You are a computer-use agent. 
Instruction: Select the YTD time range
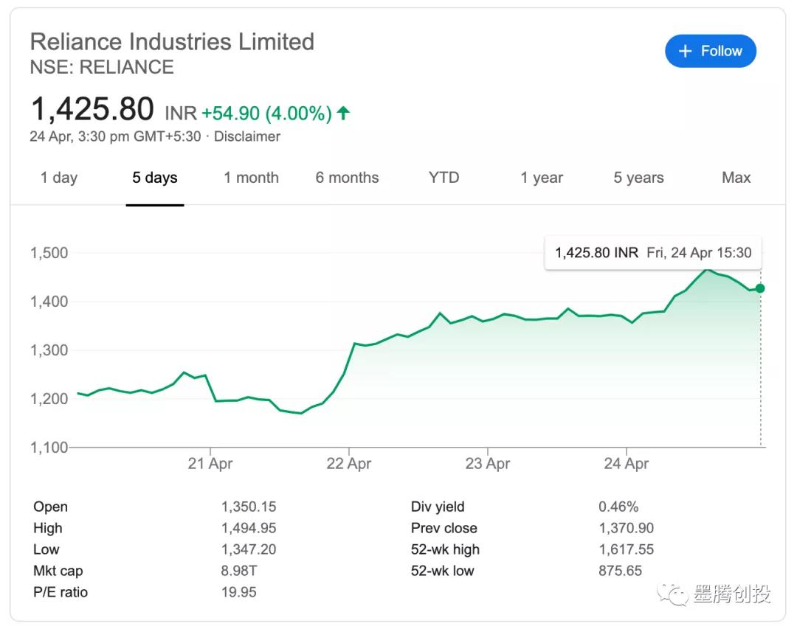click(444, 178)
